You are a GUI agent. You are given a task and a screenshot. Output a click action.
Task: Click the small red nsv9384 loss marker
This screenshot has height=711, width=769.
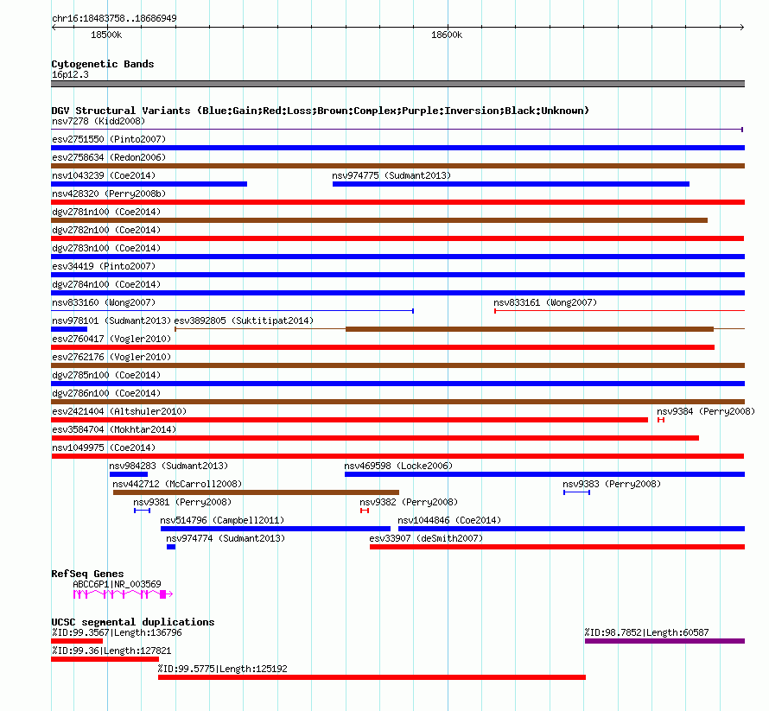tap(661, 420)
